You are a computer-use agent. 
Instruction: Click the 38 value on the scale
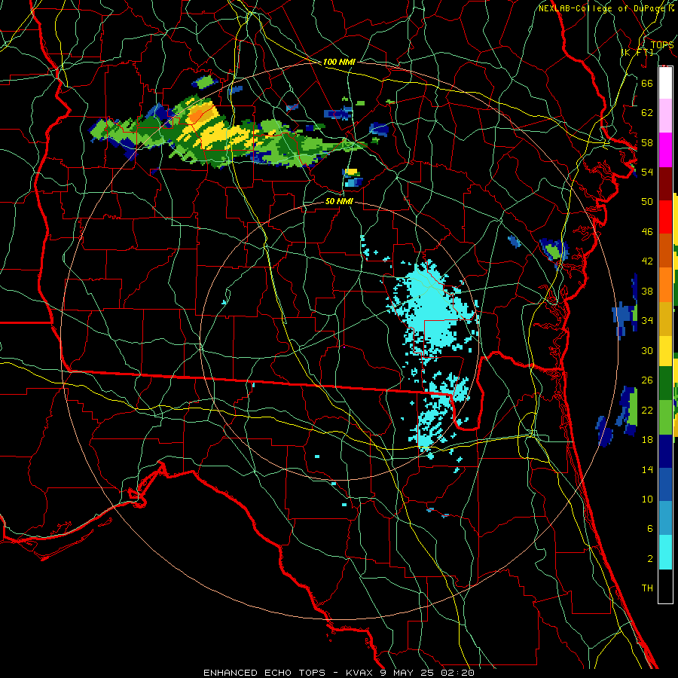click(x=647, y=291)
